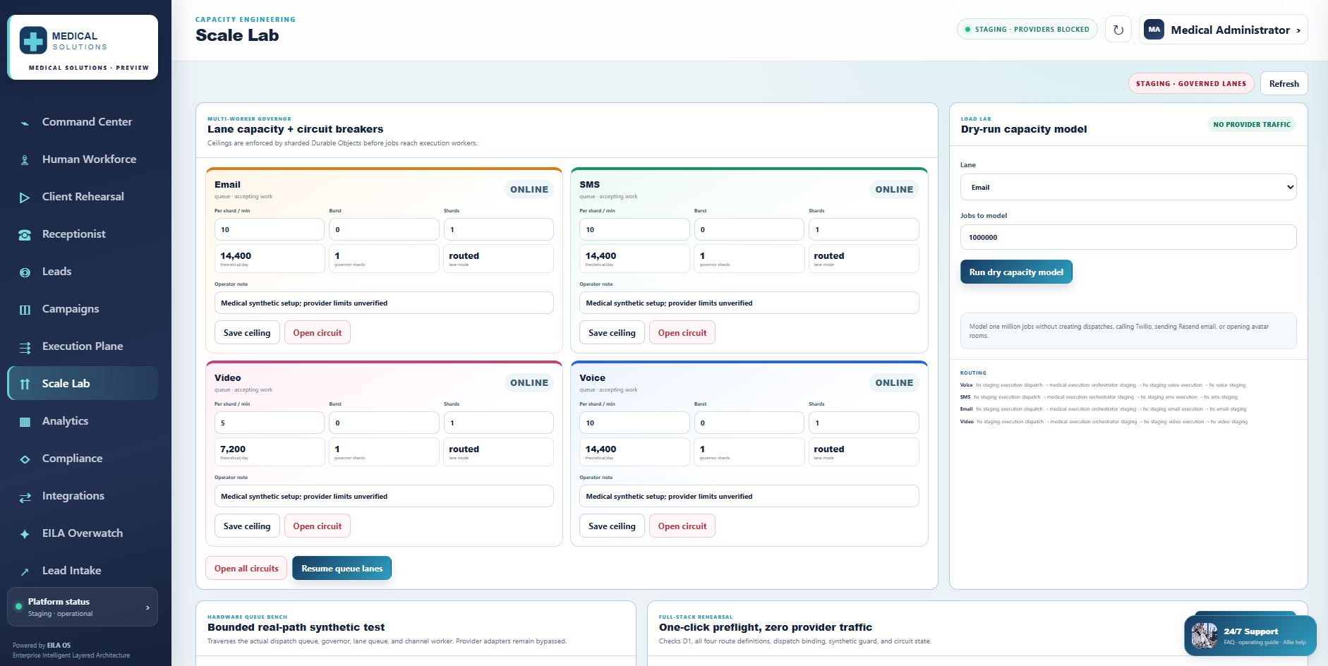Save ceiling for the SMS lane
Image resolution: width=1328 pixels, height=666 pixels.
[x=612, y=333]
